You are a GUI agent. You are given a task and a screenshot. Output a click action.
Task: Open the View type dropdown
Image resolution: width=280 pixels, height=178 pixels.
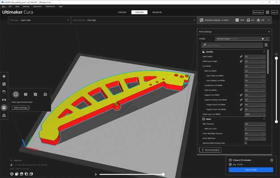39,20
